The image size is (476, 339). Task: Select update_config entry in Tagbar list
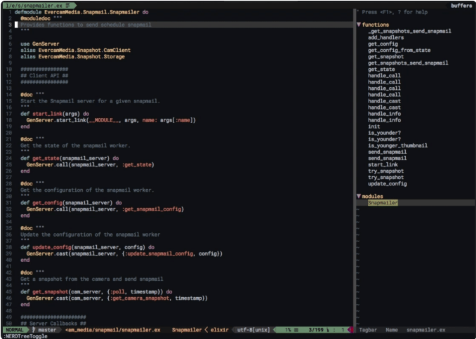click(x=388, y=184)
